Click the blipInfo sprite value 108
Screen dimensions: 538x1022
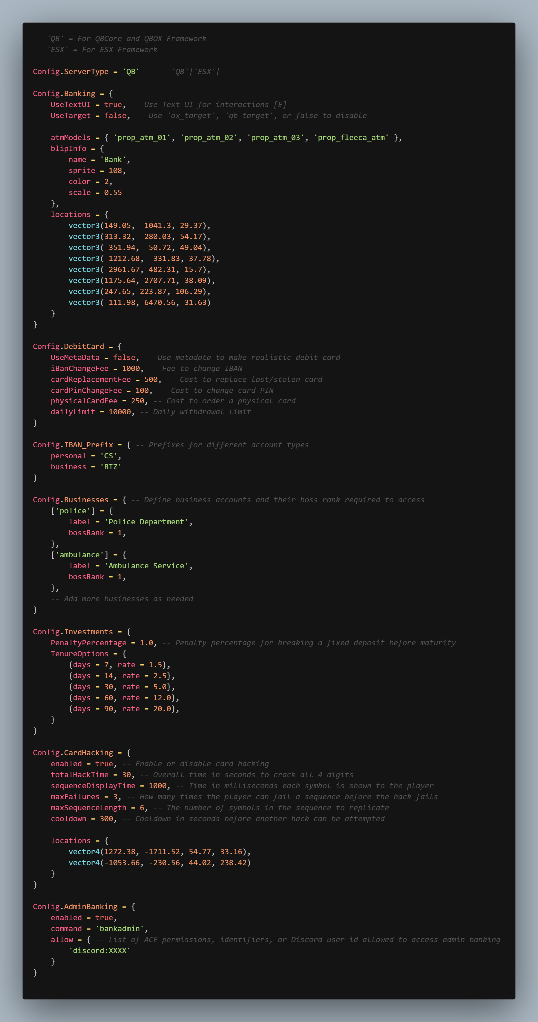(115, 170)
